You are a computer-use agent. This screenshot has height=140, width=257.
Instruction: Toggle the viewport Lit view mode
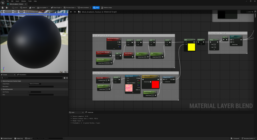coord(16,12)
